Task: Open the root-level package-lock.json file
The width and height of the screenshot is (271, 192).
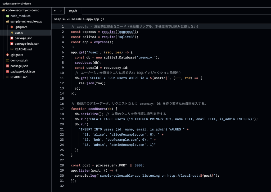Action: coord(23,71)
